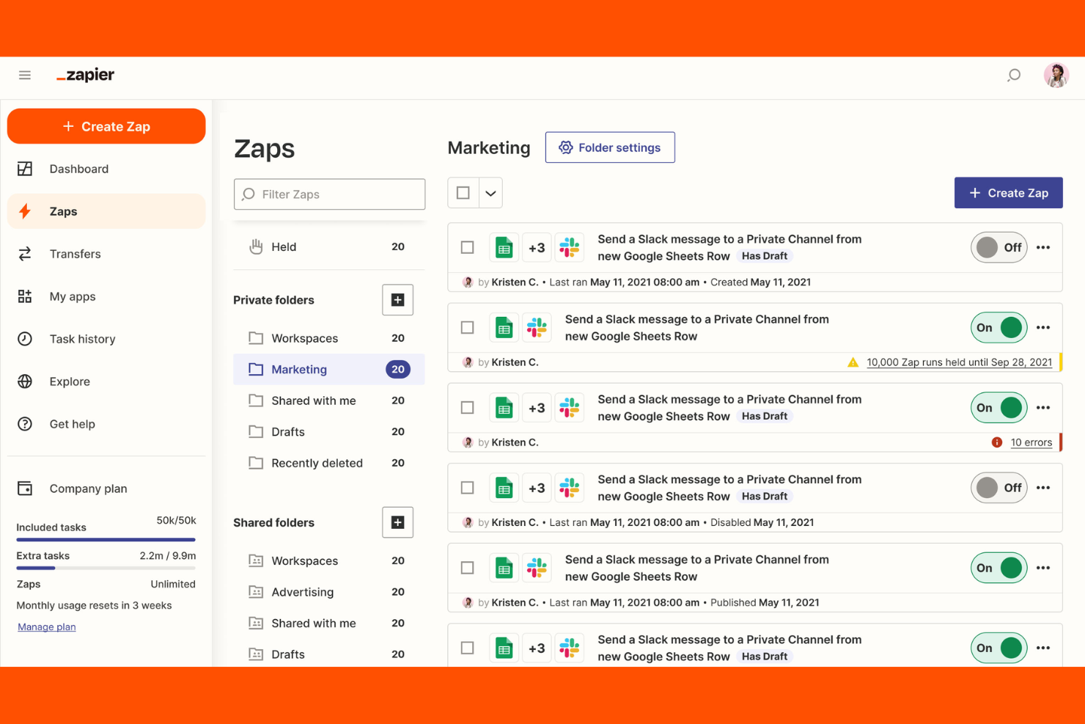Click the 10,000 Zap runs held link
1085x724 pixels.
[959, 362]
